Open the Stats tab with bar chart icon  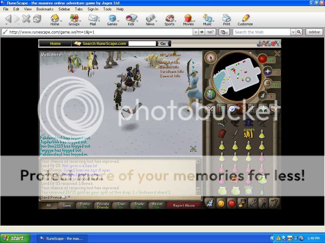click(221, 109)
